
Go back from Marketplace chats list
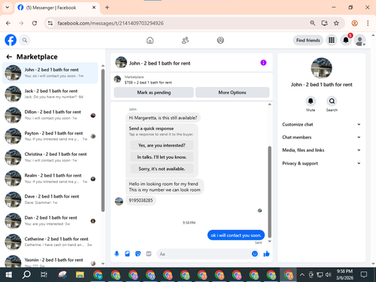[x=9, y=57]
